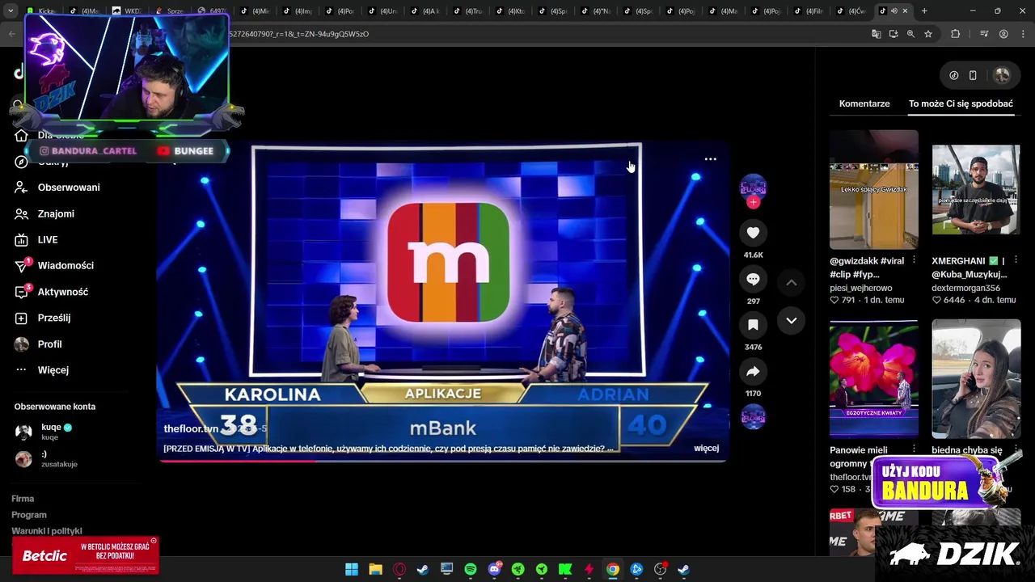
Task: Mute the active tab via speaker icon
Action: [x=893, y=11]
